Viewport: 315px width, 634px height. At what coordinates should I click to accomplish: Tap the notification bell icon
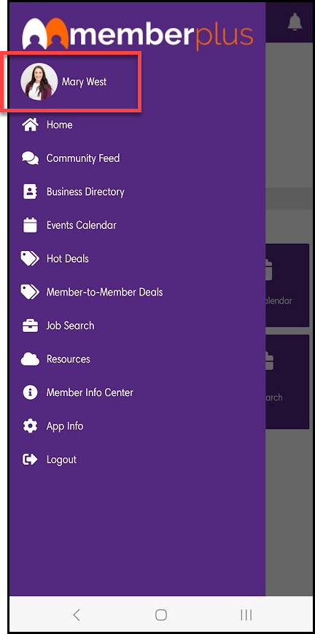(295, 21)
